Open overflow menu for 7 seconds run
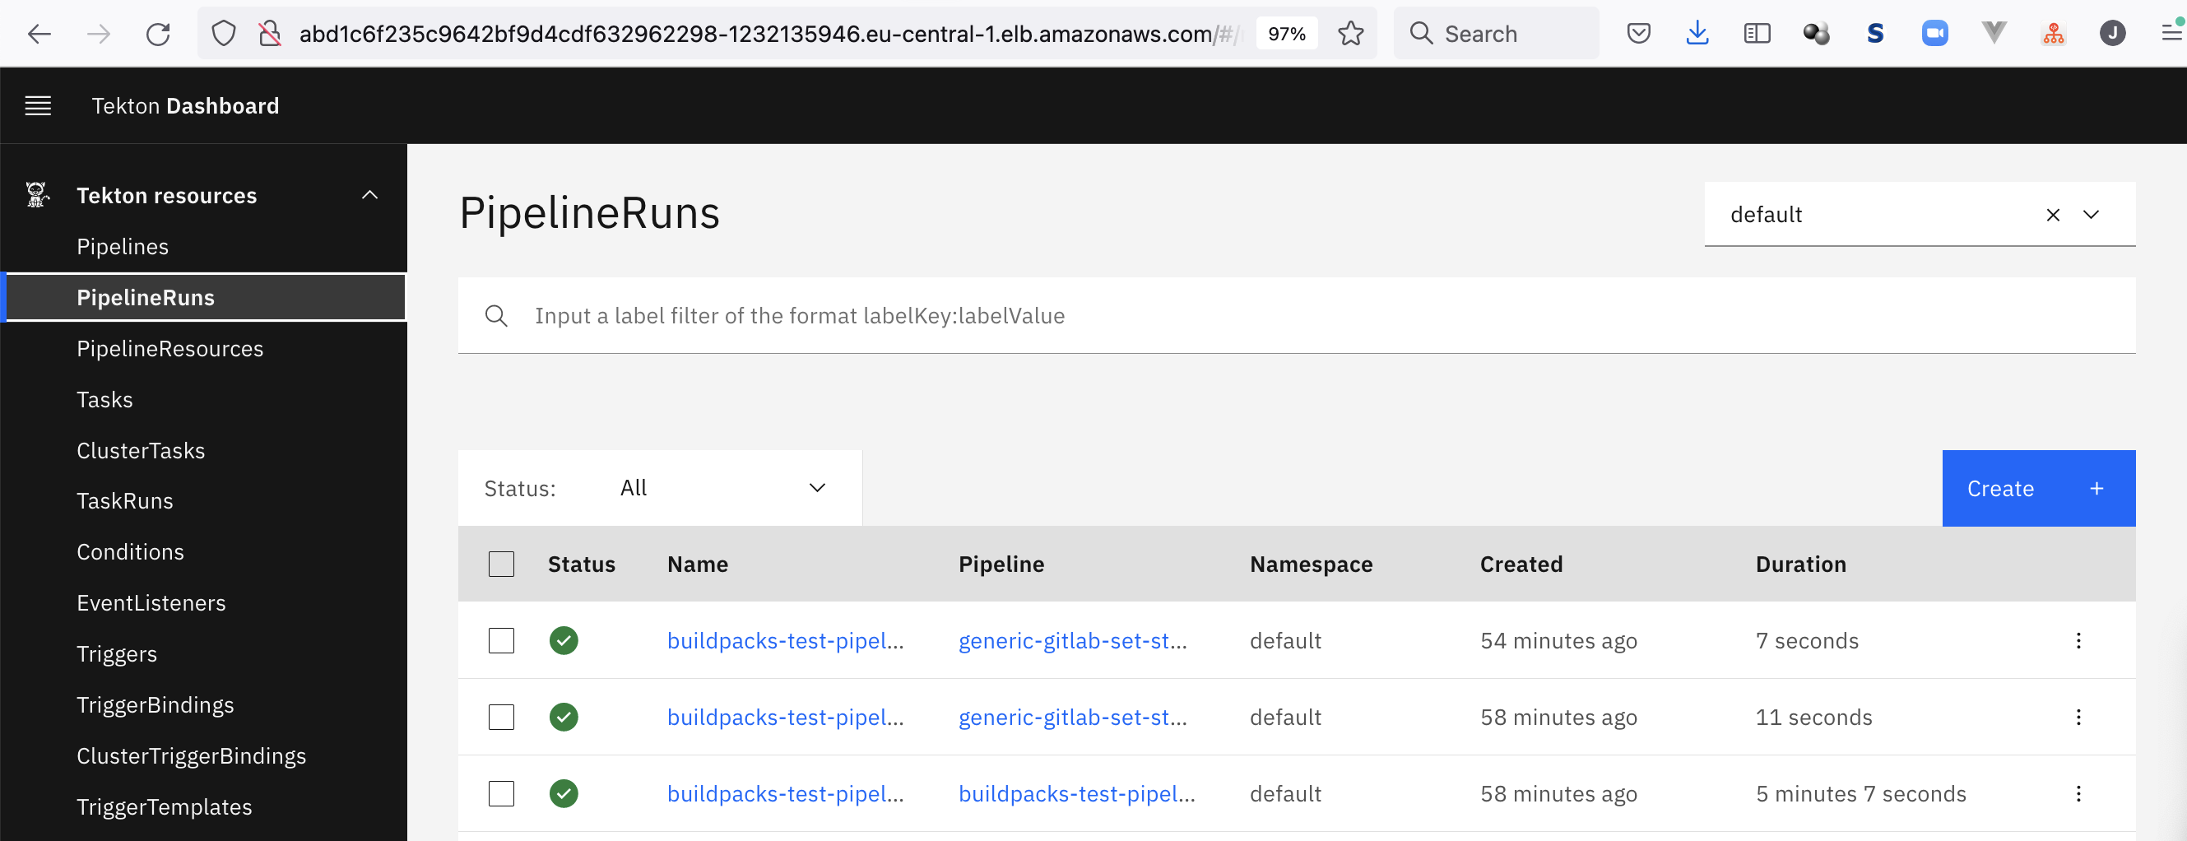 coord(2078,639)
